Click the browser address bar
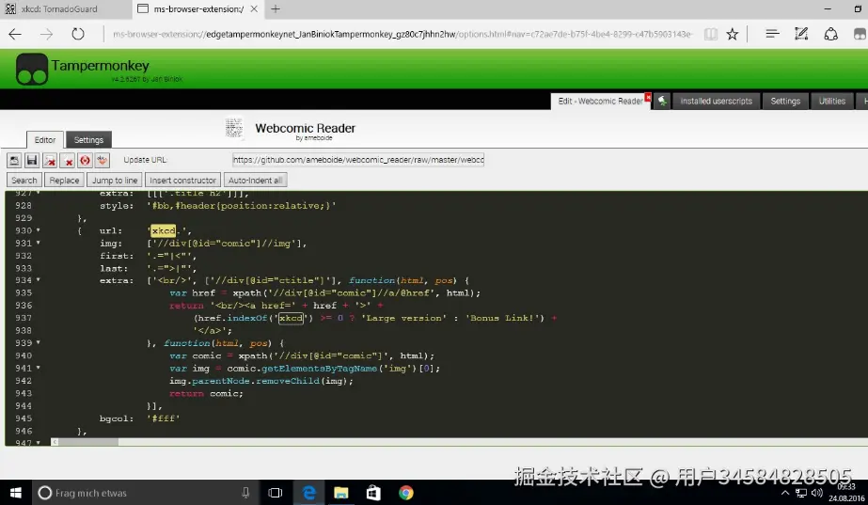 pos(402,35)
